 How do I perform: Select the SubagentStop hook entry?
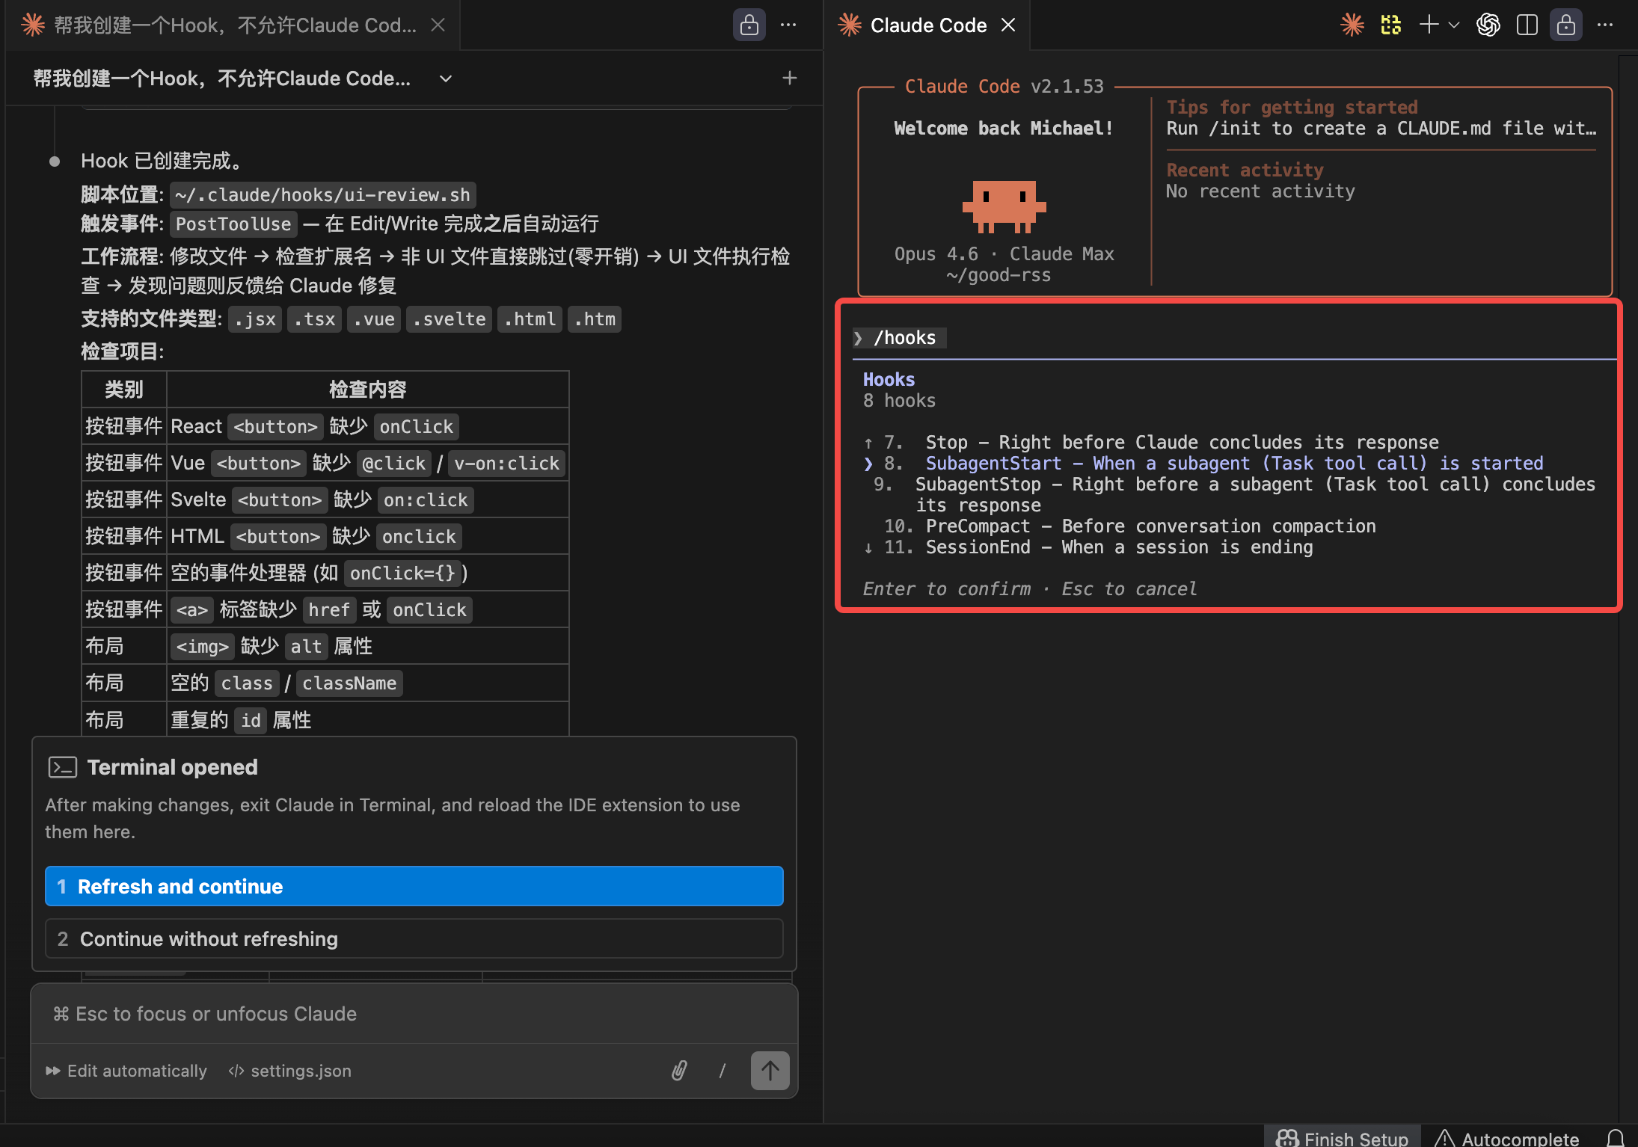(1234, 495)
